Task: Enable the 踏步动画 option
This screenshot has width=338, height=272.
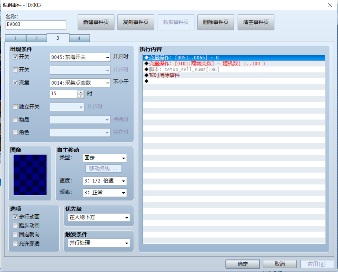Action: point(15,226)
